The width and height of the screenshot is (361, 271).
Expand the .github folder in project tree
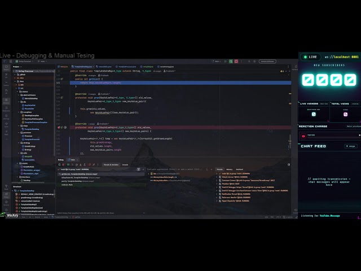(x=15, y=75)
